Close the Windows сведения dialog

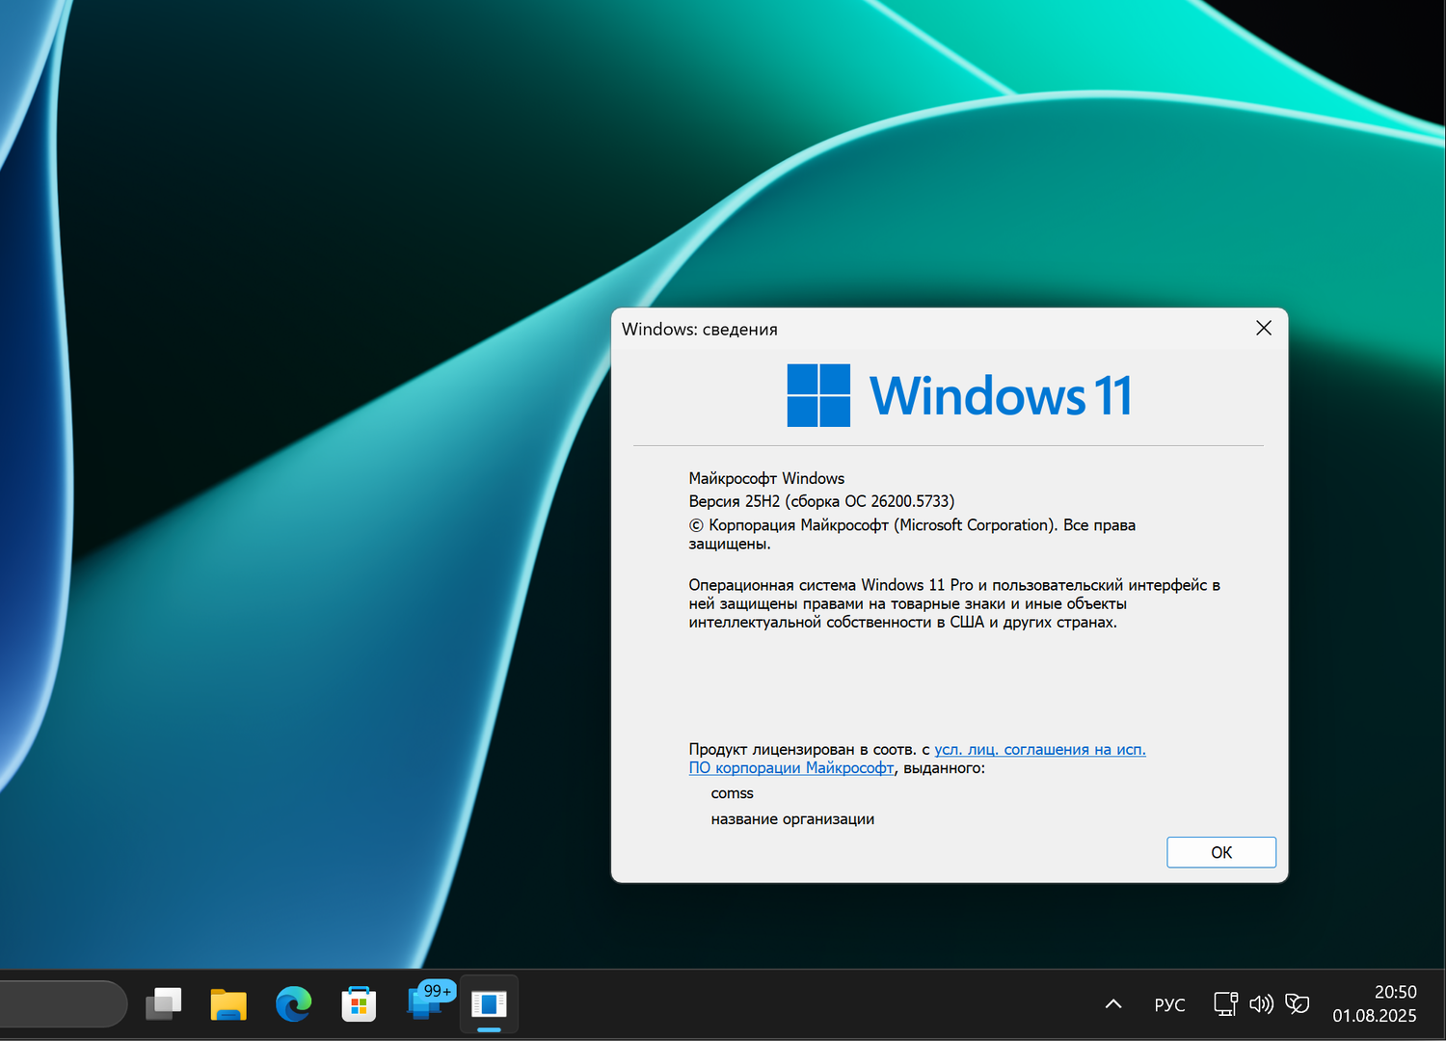click(1263, 328)
